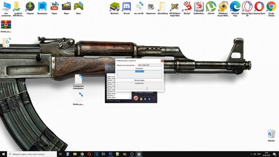Open the Microsoft Edge desktop shortcut
Image resolution: width=279 pixels, height=157 pixels.
(235, 9)
